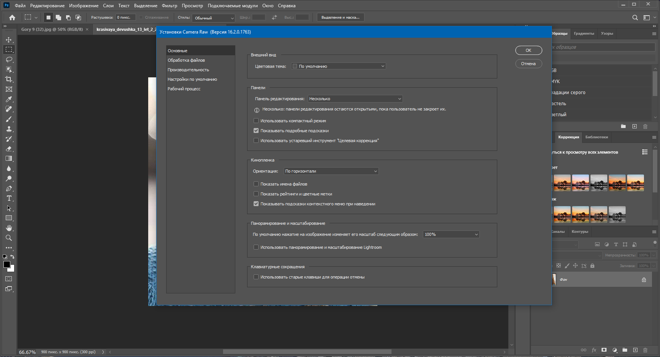
Task: Click Выделение и маска button
Action: tap(340, 18)
